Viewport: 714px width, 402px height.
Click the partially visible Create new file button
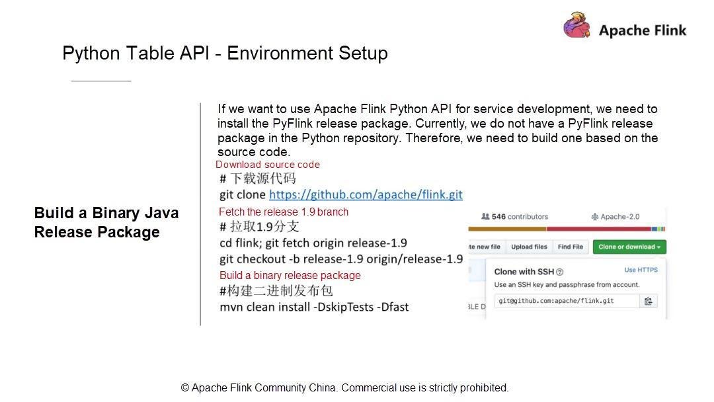click(x=487, y=247)
